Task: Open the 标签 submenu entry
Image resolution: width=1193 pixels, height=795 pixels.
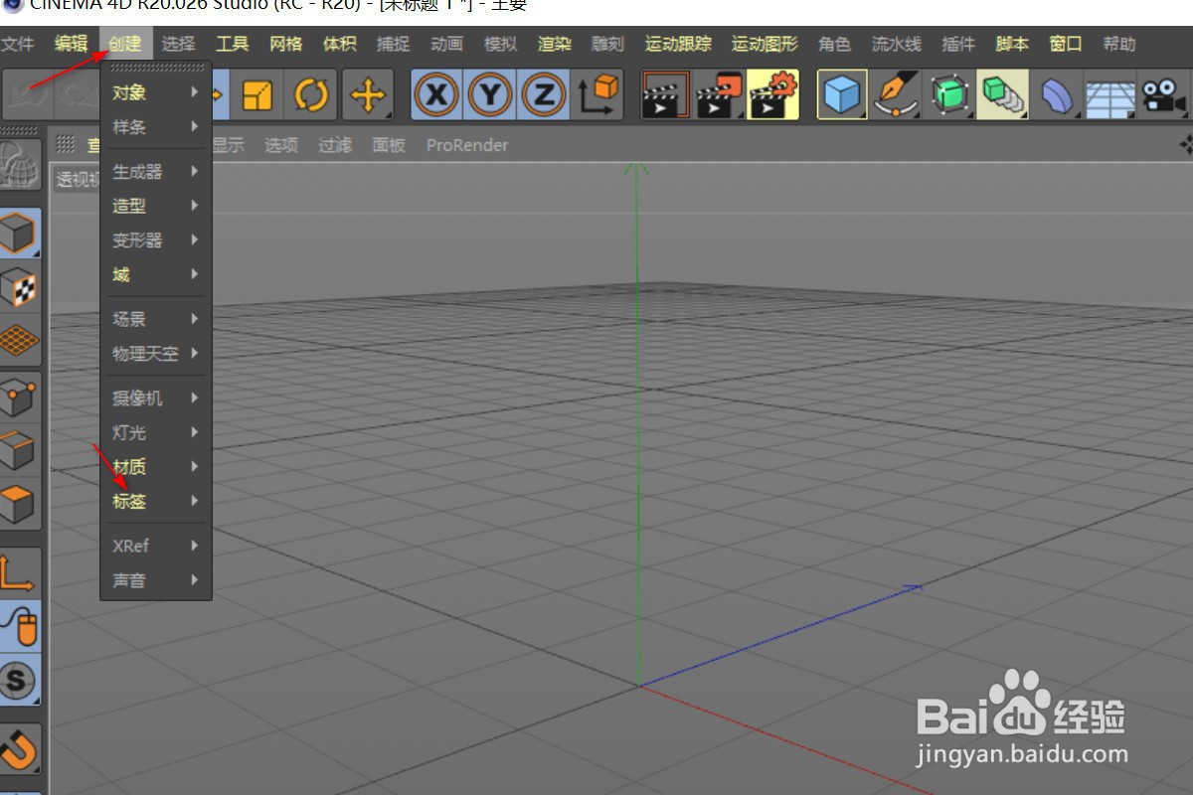Action: click(x=156, y=501)
